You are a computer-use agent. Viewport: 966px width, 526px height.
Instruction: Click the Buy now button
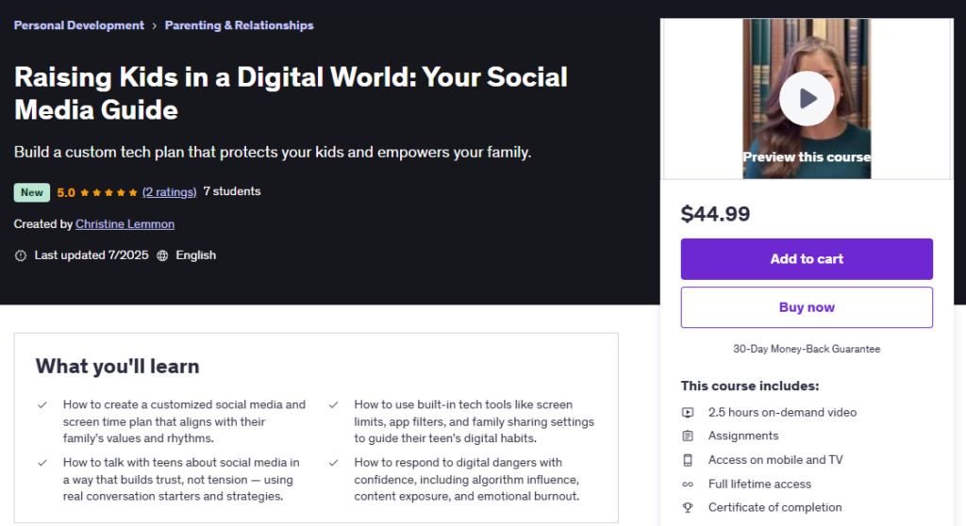click(807, 307)
